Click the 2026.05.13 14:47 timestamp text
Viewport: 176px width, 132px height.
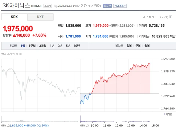69,6
